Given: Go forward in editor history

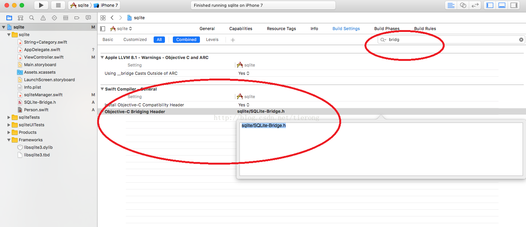Looking at the screenshot, I should [120, 18].
